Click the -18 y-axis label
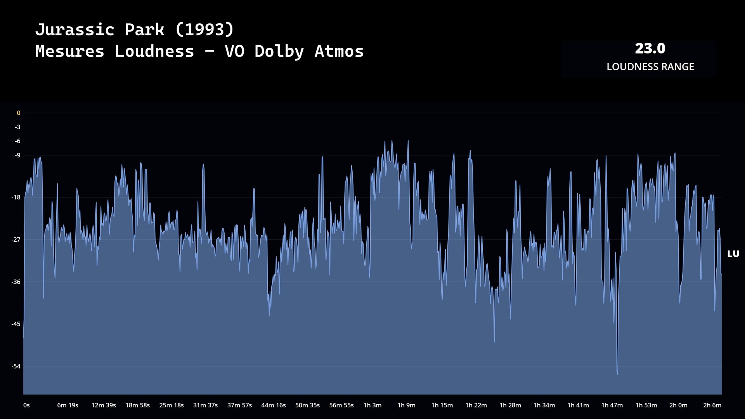Screen dimensions: 745x419 coord(16,197)
